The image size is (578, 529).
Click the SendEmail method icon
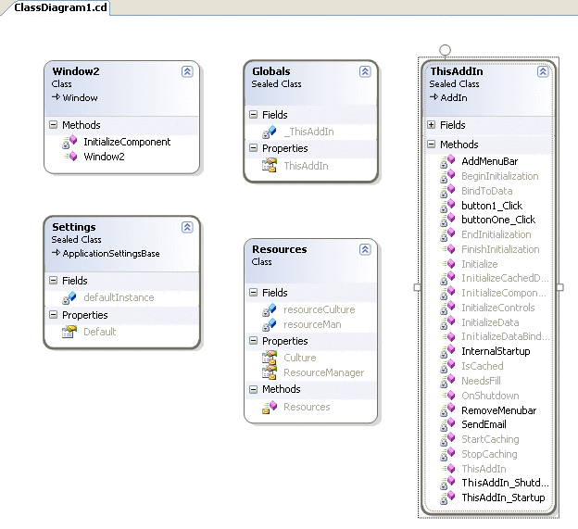[447, 424]
